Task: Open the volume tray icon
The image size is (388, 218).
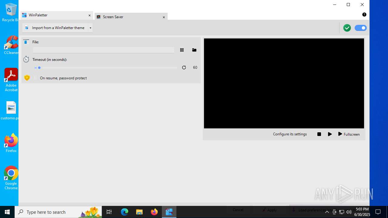Action: (349, 212)
